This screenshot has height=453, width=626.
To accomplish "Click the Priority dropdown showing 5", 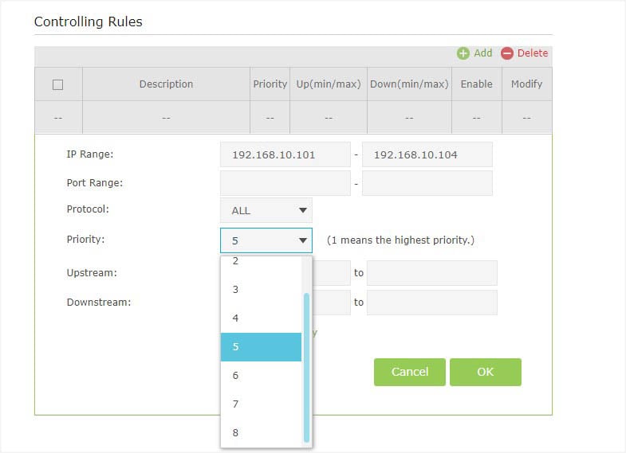I will 266,240.
